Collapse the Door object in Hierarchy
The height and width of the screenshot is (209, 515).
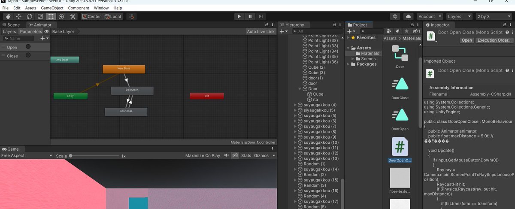pos(300,89)
